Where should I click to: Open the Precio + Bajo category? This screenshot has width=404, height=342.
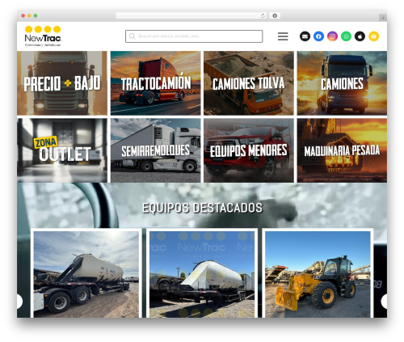coord(62,83)
